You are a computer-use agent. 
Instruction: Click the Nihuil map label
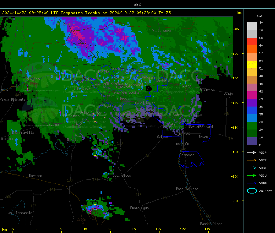(x=72, y=140)
